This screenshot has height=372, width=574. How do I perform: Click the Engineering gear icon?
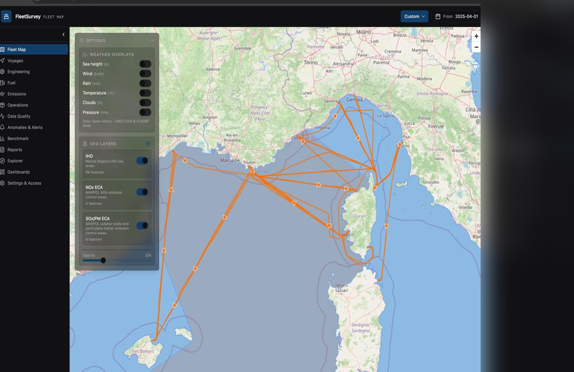coord(2,72)
